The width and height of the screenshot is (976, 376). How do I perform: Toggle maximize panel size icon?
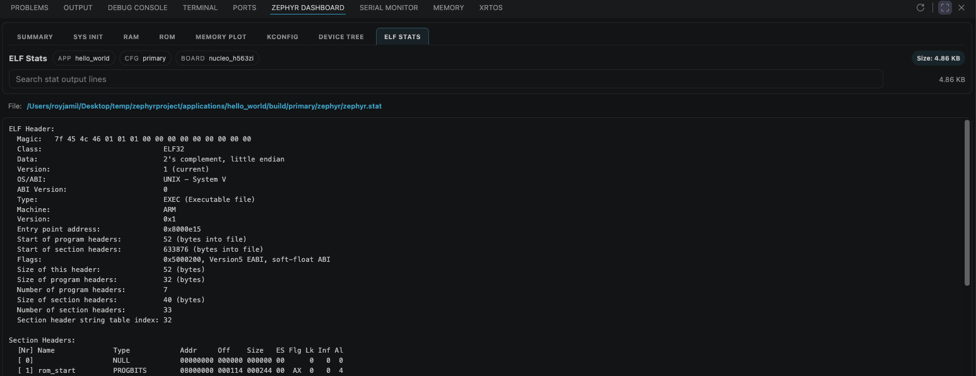(944, 8)
